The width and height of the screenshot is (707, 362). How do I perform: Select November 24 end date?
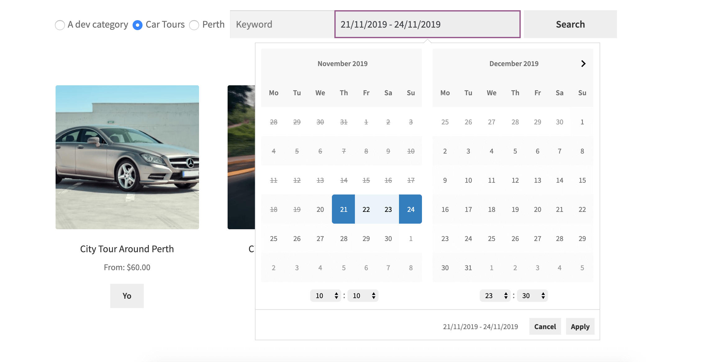[x=410, y=209]
